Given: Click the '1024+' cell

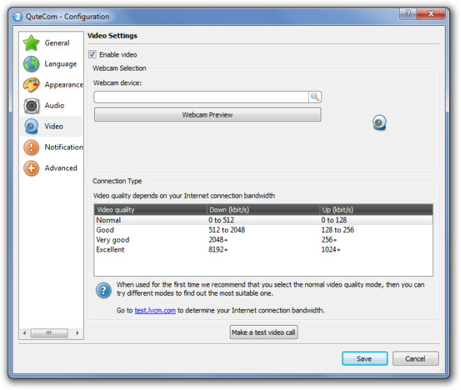Looking at the screenshot, I should coord(331,250).
